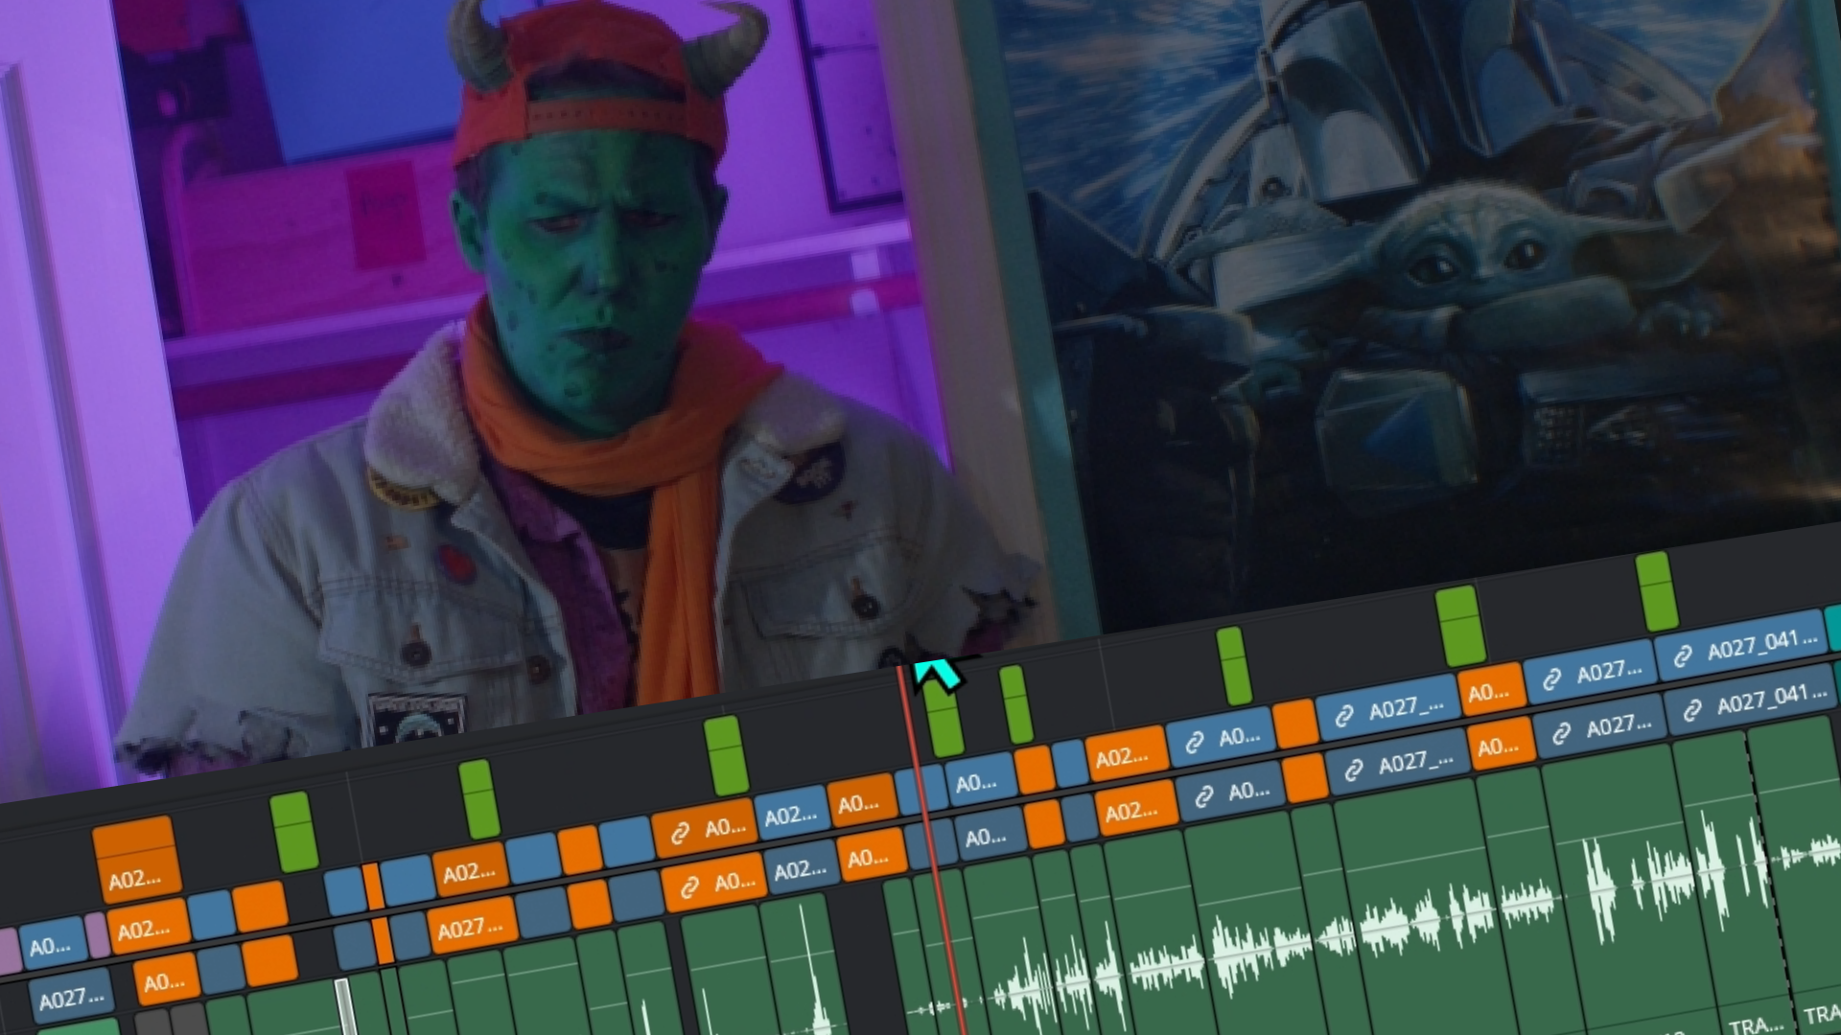
Task: Click link icon on leftmost lower orange A0 clip
Action: [688, 888]
